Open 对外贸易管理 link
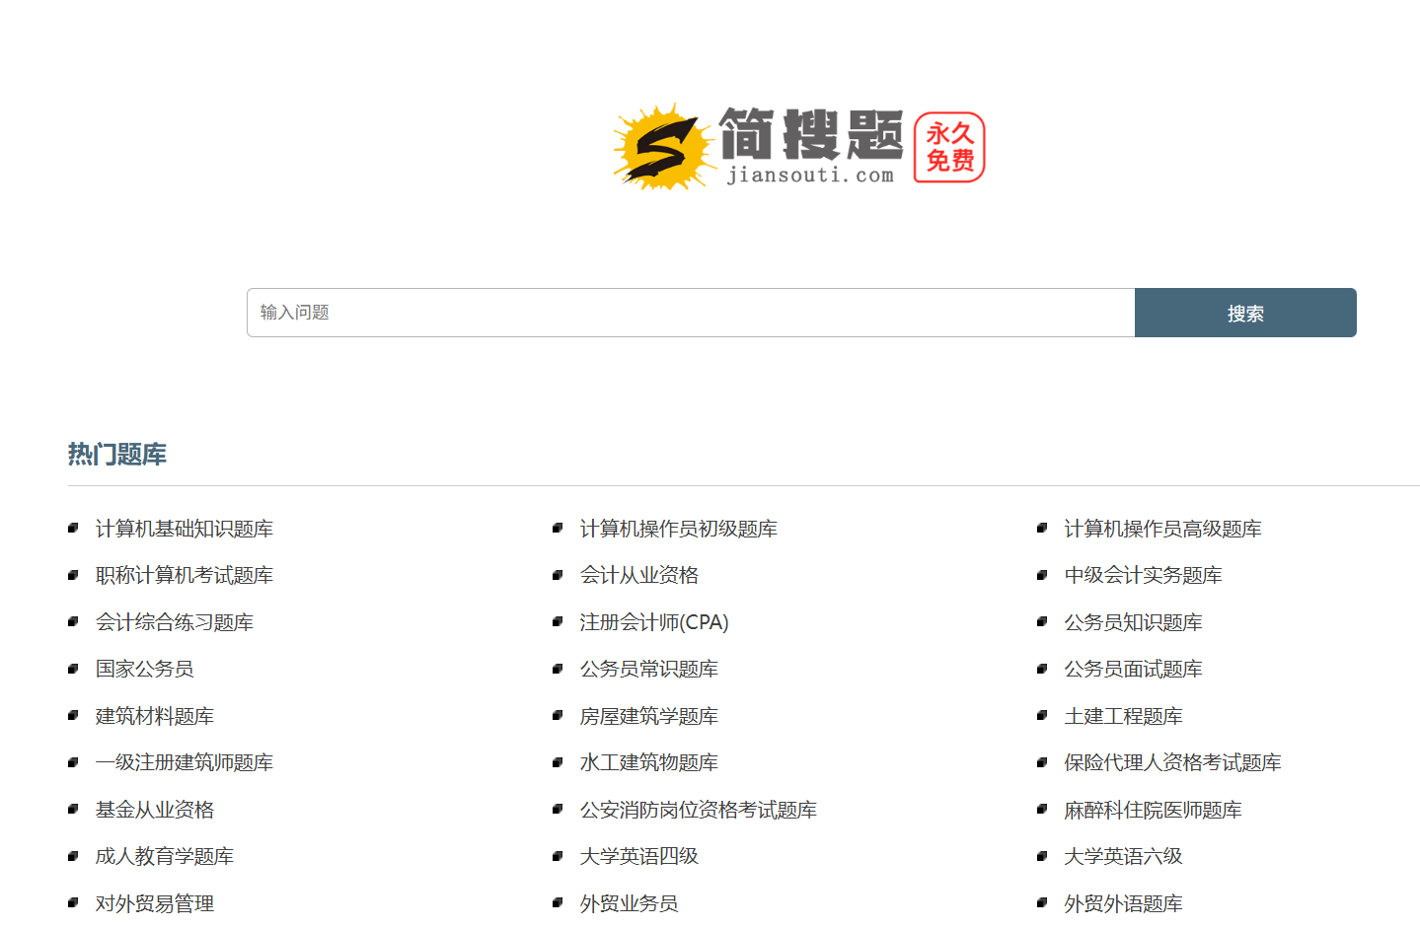The width and height of the screenshot is (1420, 928). [155, 903]
